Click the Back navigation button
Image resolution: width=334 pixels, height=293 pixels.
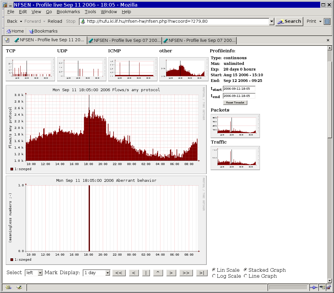click(12, 21)
